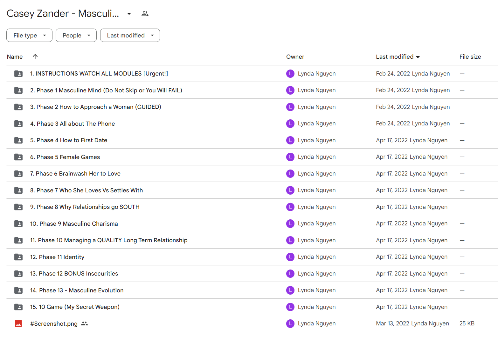Click owner avatar in the #Screenshot.png row

pyautogui.click(x=290, y=323)
